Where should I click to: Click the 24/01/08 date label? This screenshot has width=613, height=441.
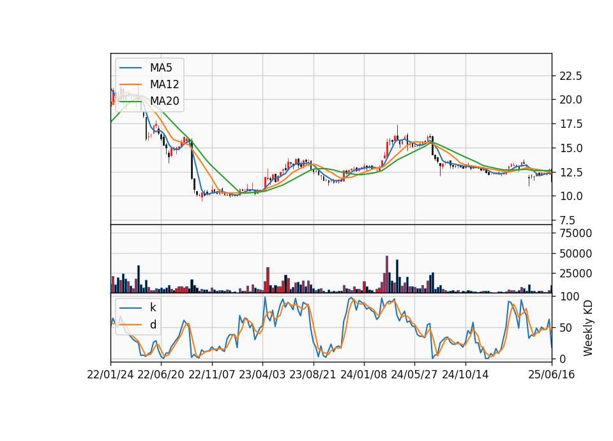tap(363, 375)
